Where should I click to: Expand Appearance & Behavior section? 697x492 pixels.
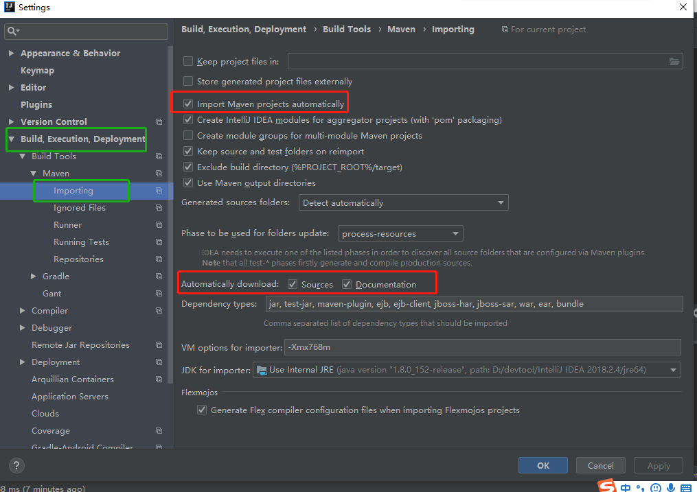(x=11, y=54)
